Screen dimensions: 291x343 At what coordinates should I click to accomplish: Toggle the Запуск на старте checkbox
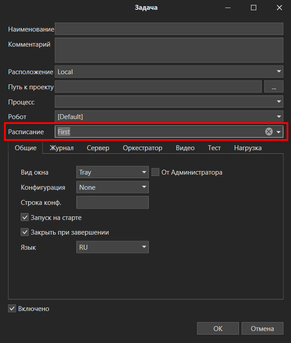pos(25,217)
